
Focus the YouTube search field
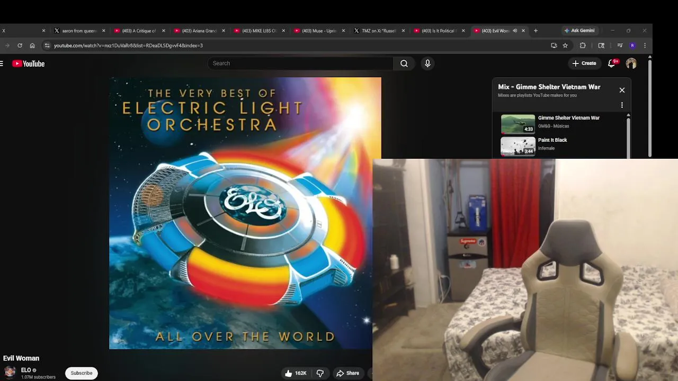click(x=300, y=63)
